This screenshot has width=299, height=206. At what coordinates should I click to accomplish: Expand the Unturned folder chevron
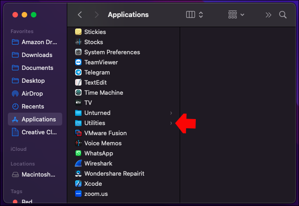[x=171, y=113]
